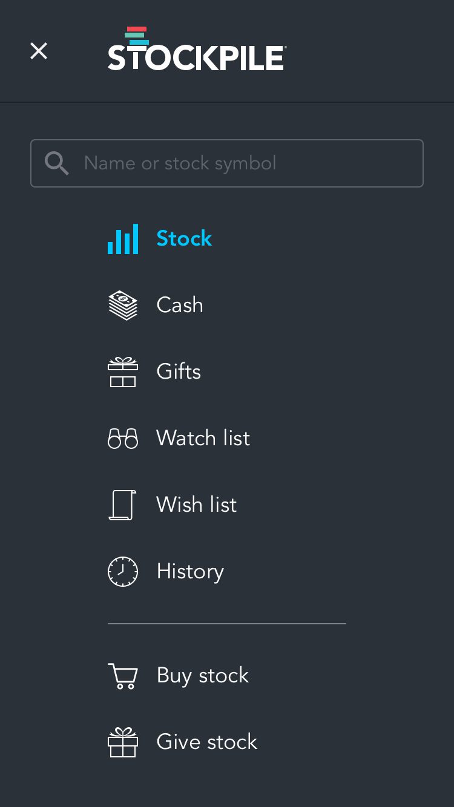Screen dimensions: 454x807
Task: Focus the Name or stock symbol field
Action: [x=242, y=163]
